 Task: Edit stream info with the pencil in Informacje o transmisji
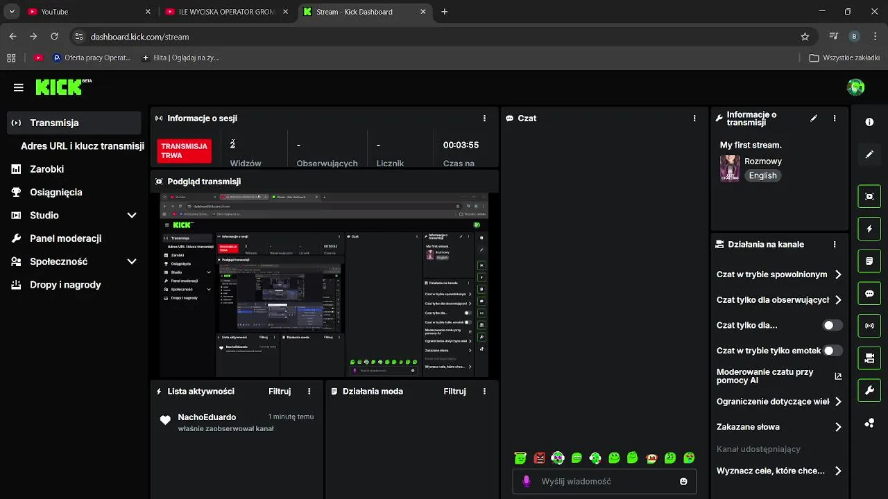pyautogui.click(x=814, y=119)
